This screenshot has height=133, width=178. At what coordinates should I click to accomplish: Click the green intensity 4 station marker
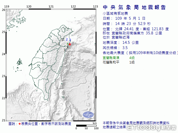[x=68, y=44]
